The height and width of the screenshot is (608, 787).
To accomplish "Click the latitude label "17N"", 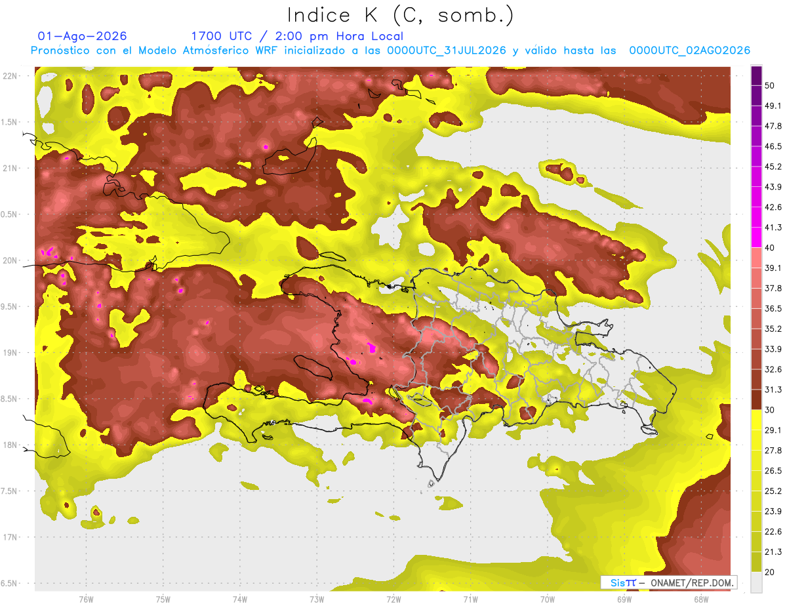I will click(x=10, y=537).
